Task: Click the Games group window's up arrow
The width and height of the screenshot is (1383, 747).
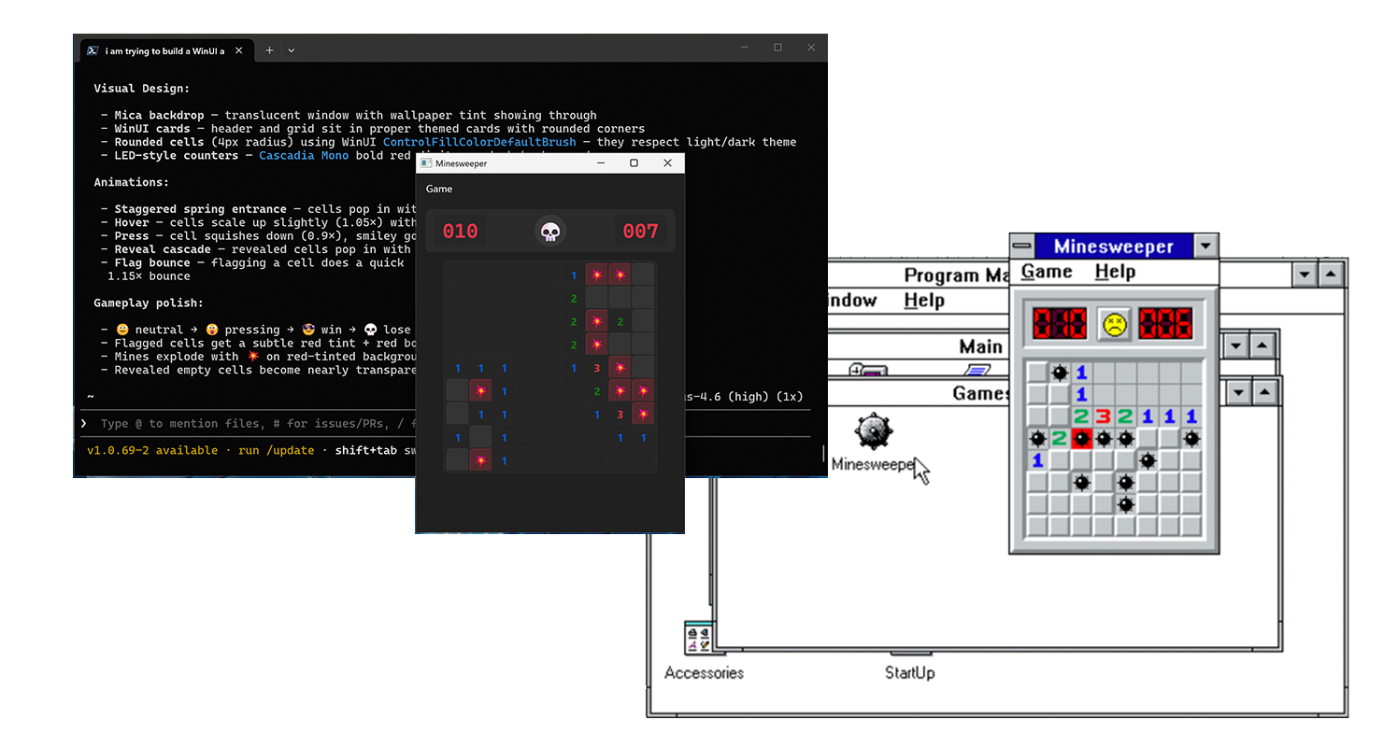Action: coord(1262,392)
